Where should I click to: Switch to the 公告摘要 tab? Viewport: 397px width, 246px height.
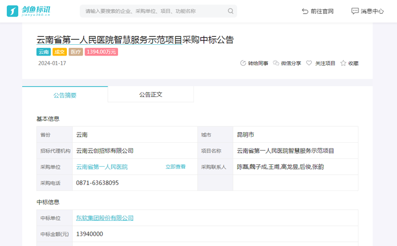coord(65,95)
